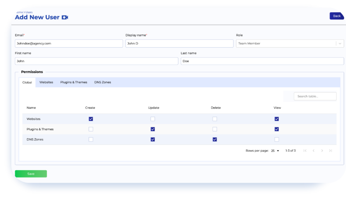The width and height of the screenshot is (346, 198).
Task: Open the Rows per page dropdown
Action: [275, 151]
